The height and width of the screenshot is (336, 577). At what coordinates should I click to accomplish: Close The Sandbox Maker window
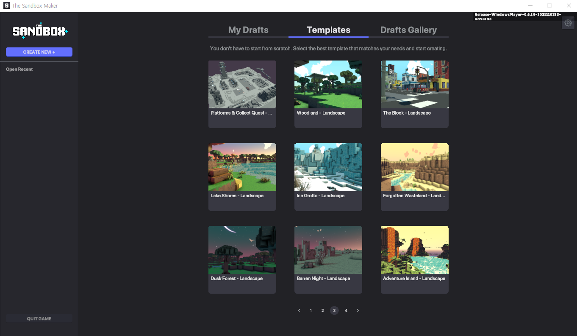pos(569,6)
